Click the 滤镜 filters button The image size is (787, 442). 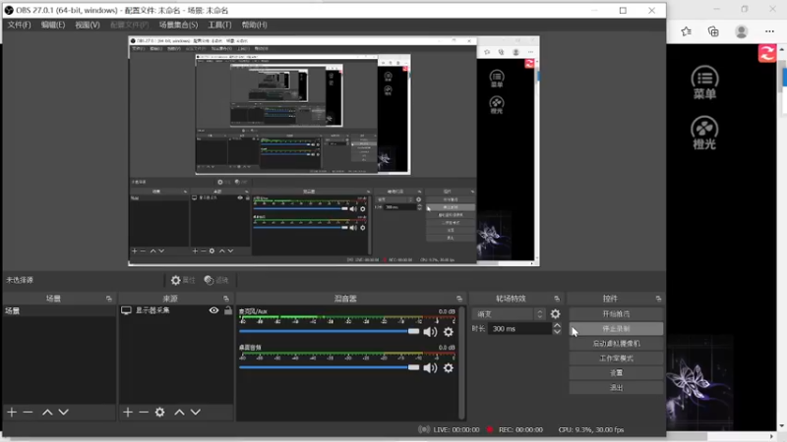(216, 280)
